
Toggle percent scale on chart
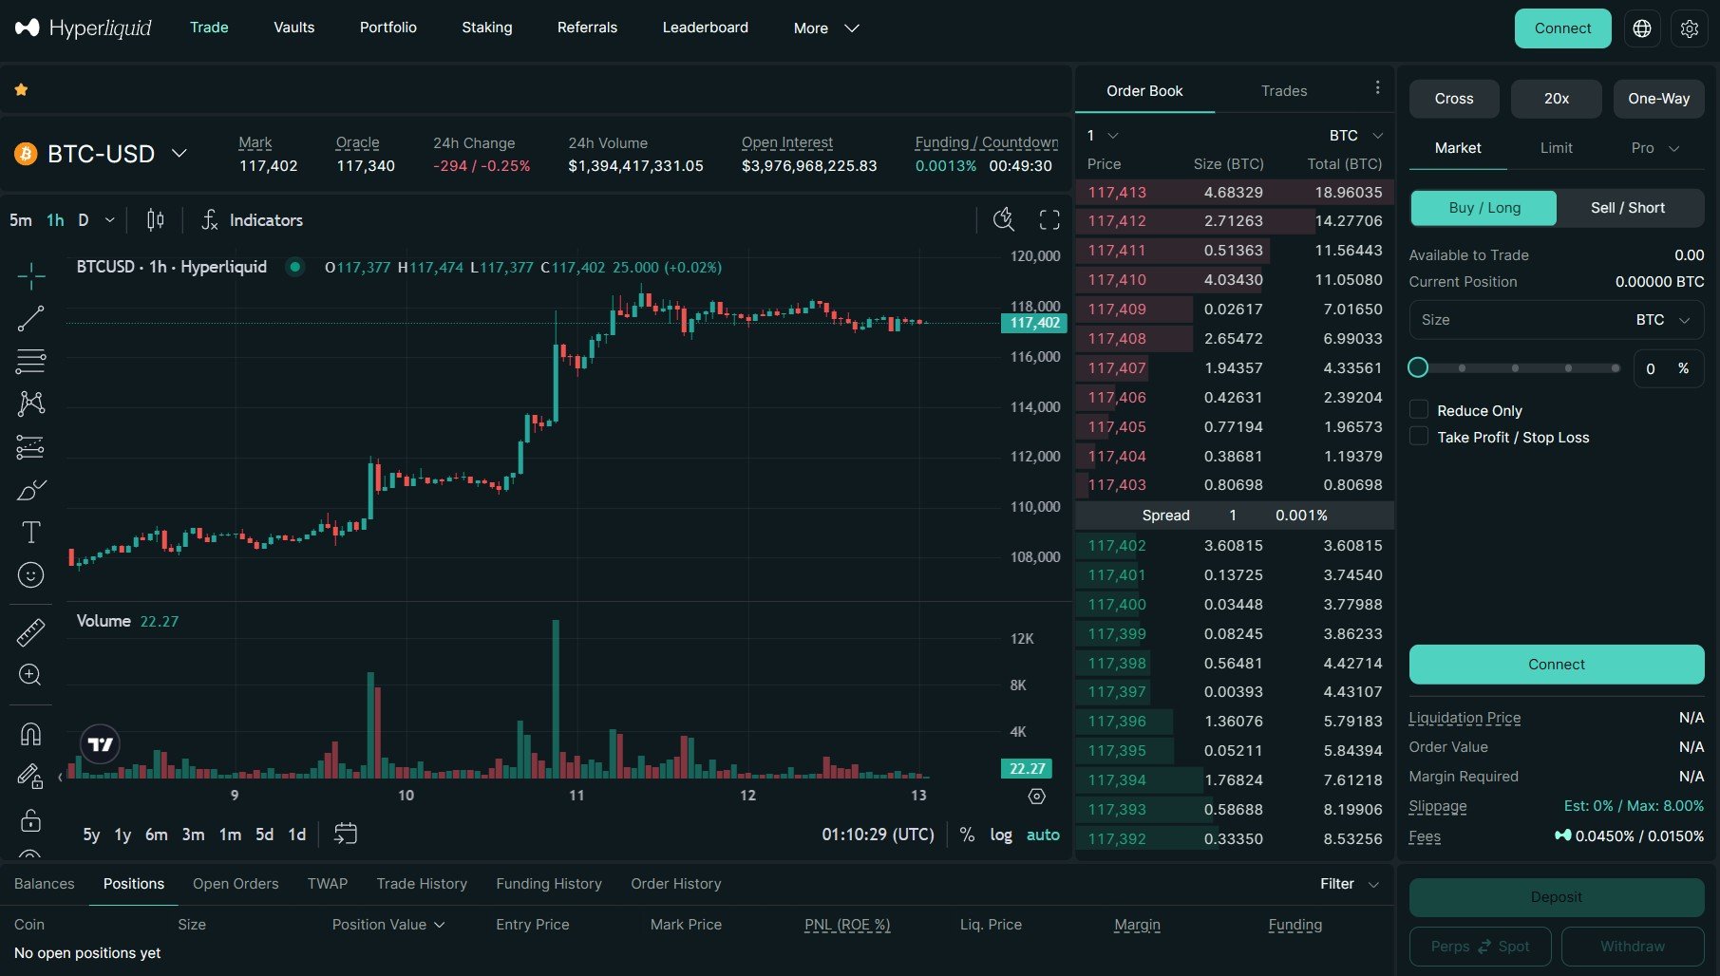[967, 835]
